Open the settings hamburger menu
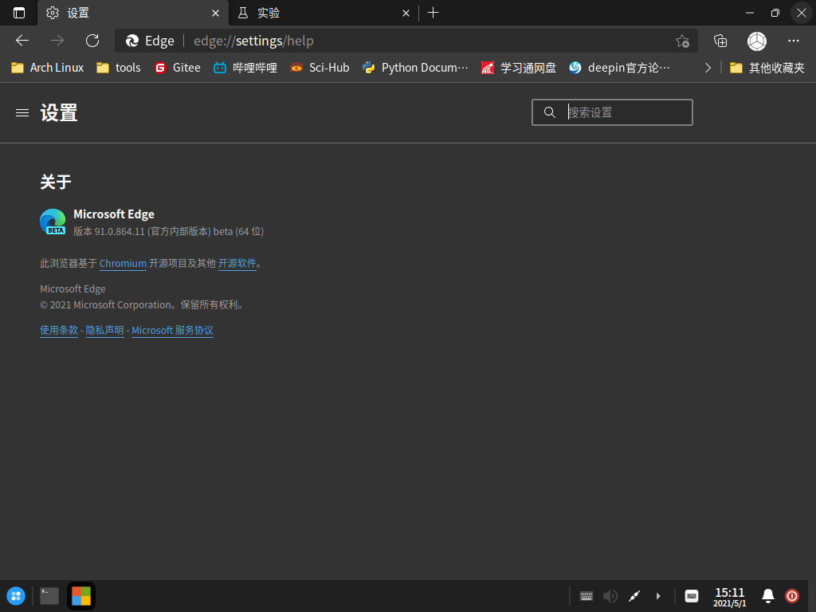The image size is (816, 612). tap(22, 113)
